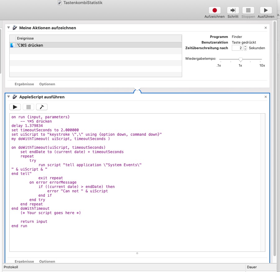Click the Ereignisse column header
The image size is (280, 272).
pyautogui.click(x=99, y=38)
